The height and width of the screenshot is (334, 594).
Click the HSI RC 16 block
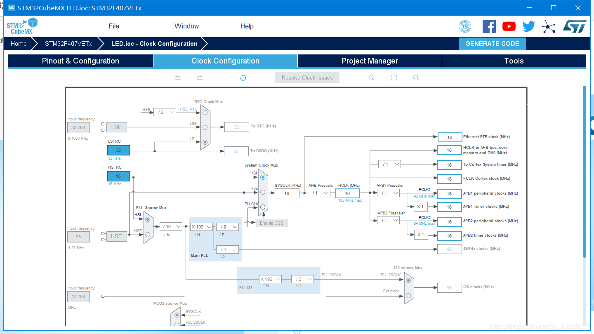tap(118, 176)
